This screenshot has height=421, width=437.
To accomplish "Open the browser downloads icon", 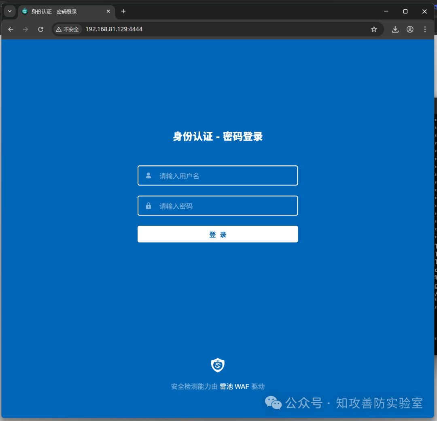I will tap(395, 29).
